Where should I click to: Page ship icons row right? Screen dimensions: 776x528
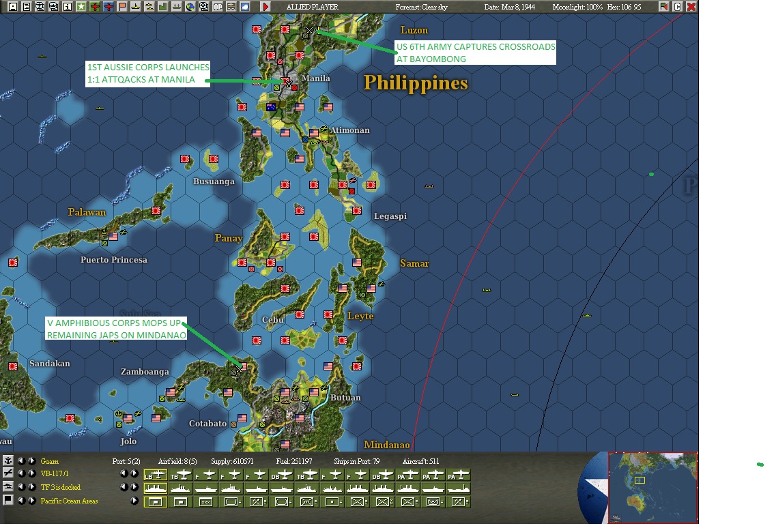134,487
